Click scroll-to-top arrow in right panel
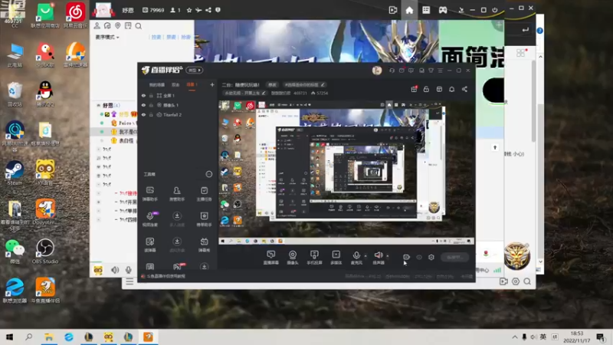 pyautogui.click(x=495, y=147)
